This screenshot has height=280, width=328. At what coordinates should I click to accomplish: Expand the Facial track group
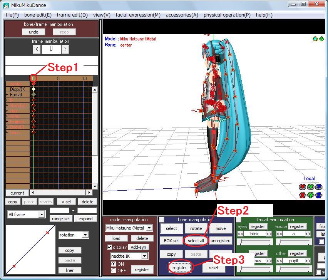click(7, 95)
